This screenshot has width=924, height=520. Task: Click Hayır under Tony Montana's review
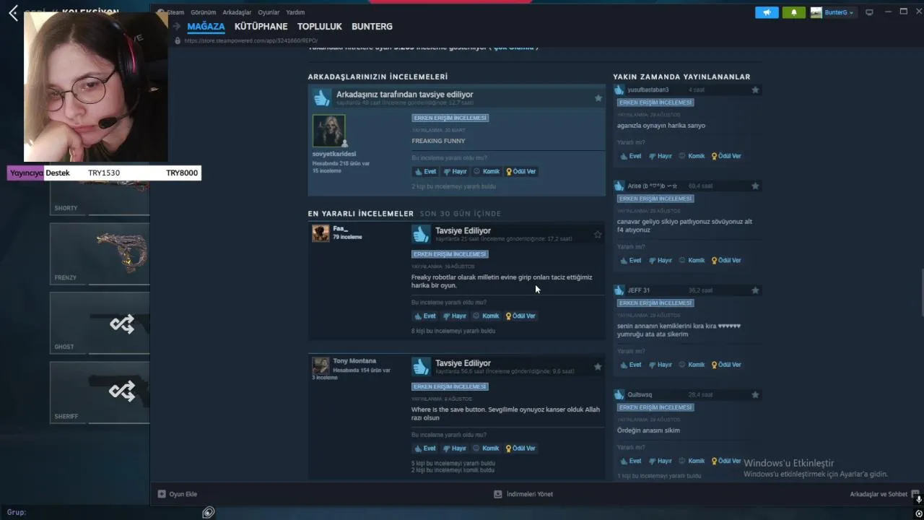(x=455, y=448)
